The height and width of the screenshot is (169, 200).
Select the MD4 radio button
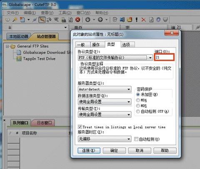click(x=138, y=100)
